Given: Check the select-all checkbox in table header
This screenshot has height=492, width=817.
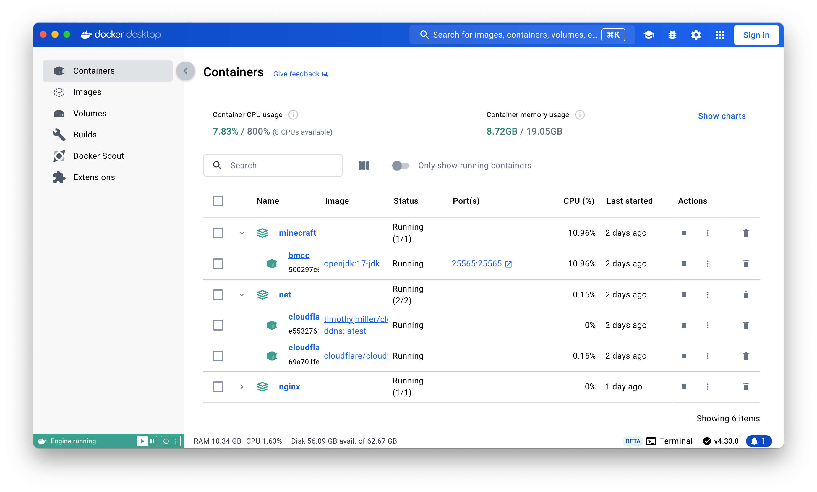Looking at the screenshot, I should [x=218, y=201].
